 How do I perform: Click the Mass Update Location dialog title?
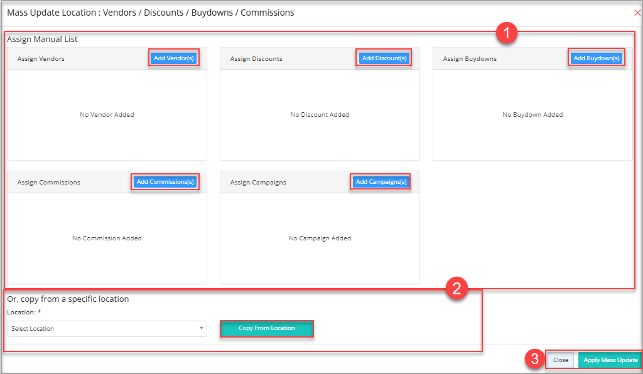(151, 13)
